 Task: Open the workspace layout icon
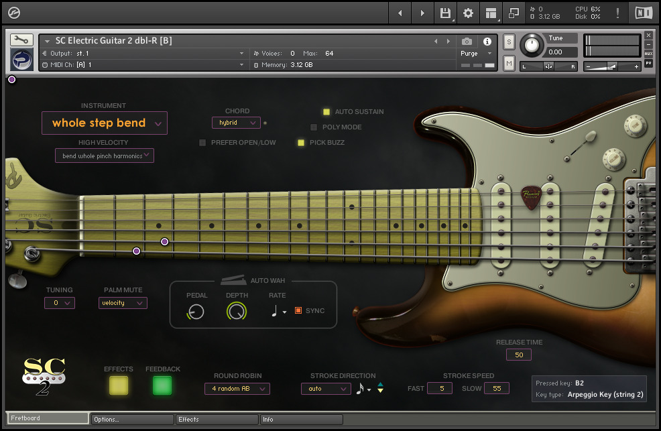491,13
